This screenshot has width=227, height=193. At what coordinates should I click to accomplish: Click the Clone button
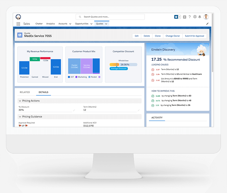pyautogui.click(x=158, y=36)
